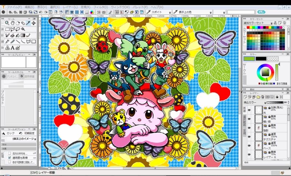Select the Zoom magnifier tool in tool panel
Image resolution: width=291 pixels, height=176 pixels.
click(7, 23)
